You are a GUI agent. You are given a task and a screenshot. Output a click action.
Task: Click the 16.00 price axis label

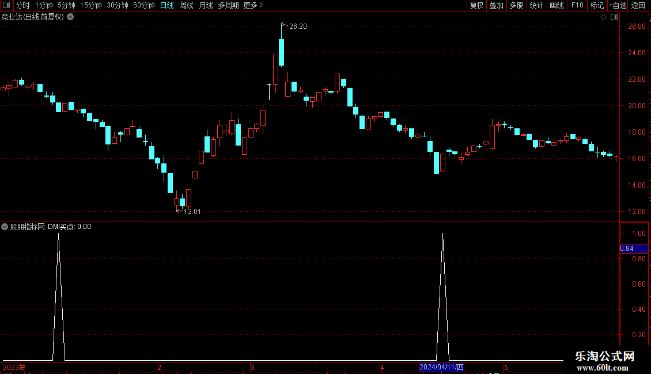637,159
